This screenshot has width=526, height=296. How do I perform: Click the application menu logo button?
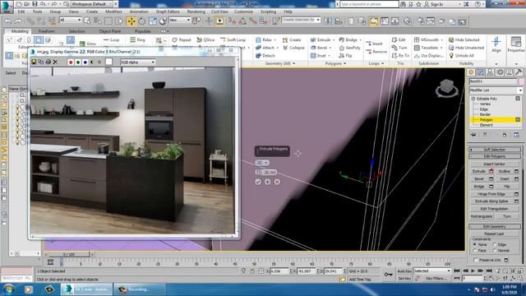pos(7,7)
